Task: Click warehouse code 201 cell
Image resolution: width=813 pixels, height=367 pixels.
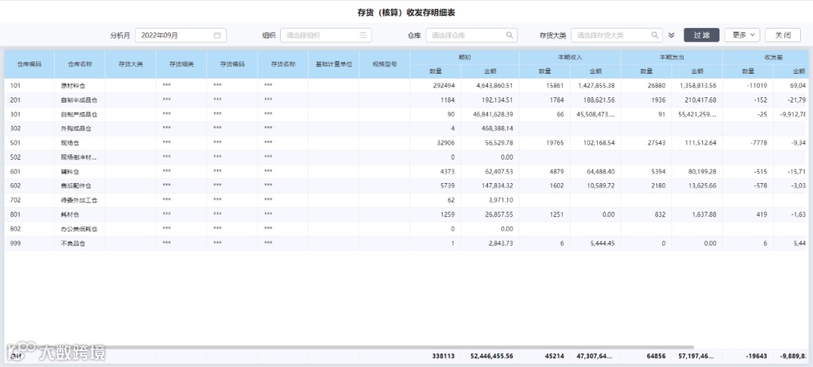Action: 29,100
